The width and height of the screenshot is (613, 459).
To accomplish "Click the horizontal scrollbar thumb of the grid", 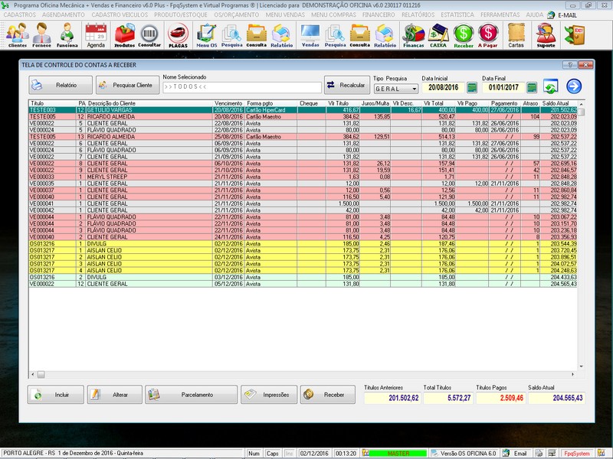I will (x=41, y=375).
